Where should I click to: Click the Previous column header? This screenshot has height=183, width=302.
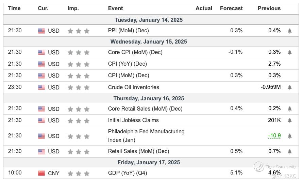click(269, 8)
